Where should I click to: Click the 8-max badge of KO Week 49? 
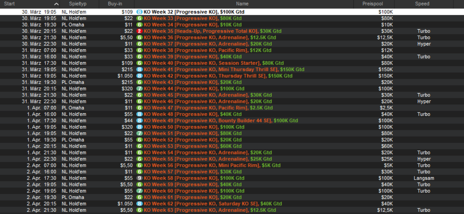(x=139, y=121)
